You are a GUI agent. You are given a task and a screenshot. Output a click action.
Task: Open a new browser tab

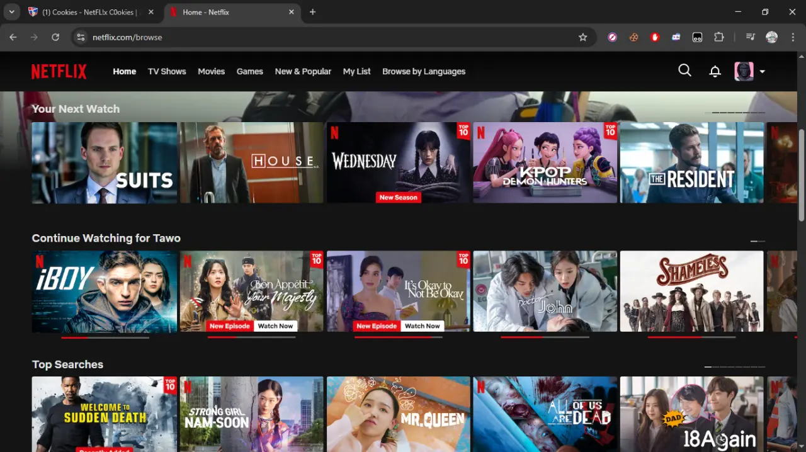pyautogui.click(x=313, y=12)
